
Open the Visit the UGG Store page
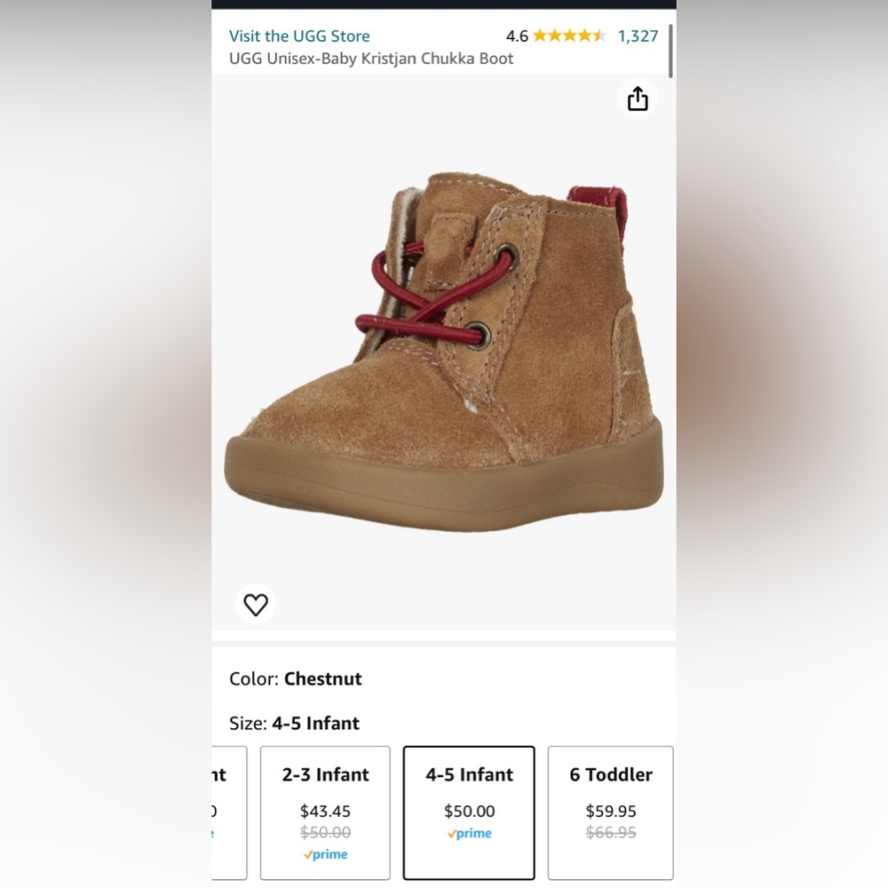298,36
